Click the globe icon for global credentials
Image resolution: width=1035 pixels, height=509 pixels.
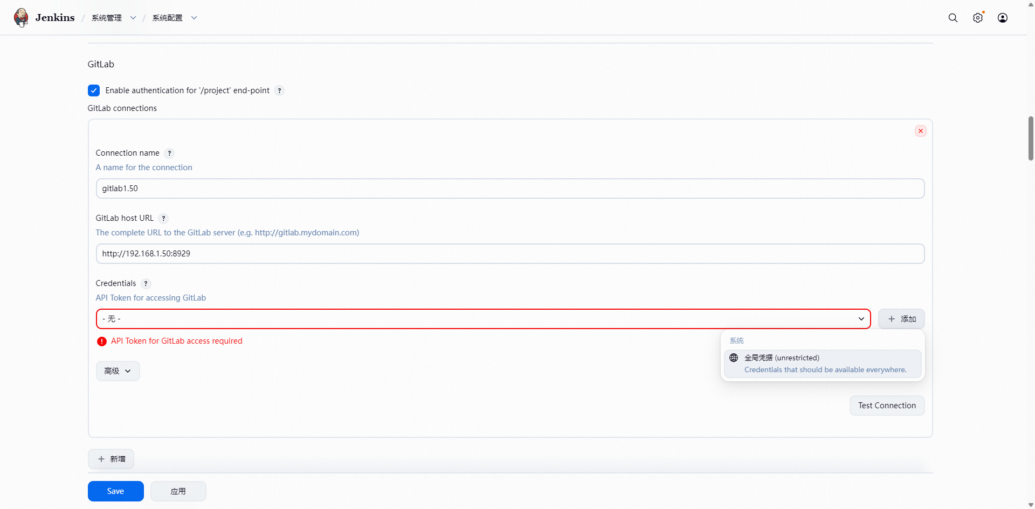[734, 358]
